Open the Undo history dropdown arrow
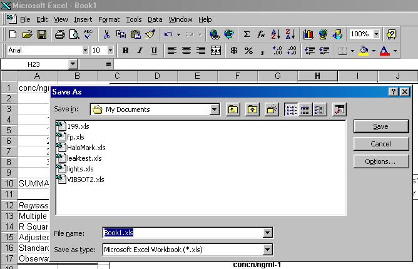 178,34
